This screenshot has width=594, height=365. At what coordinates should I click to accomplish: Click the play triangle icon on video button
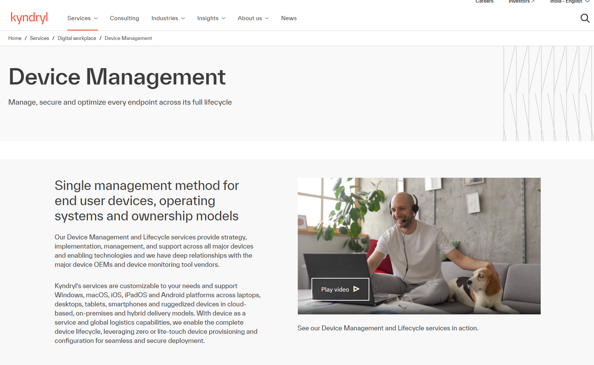click(x=356, y=289)
